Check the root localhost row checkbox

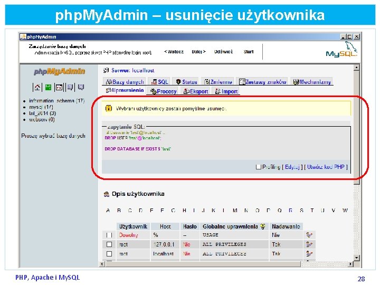pos(109,254)
